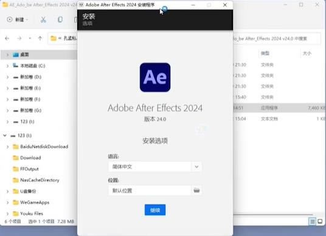
Task: Click the Copy icon in Explorer toolbar
Action: 60,19
